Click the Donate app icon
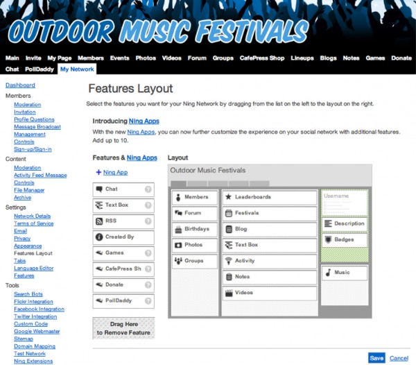The height and width of the screenshot is (365, 416). (x=99, y=285)
